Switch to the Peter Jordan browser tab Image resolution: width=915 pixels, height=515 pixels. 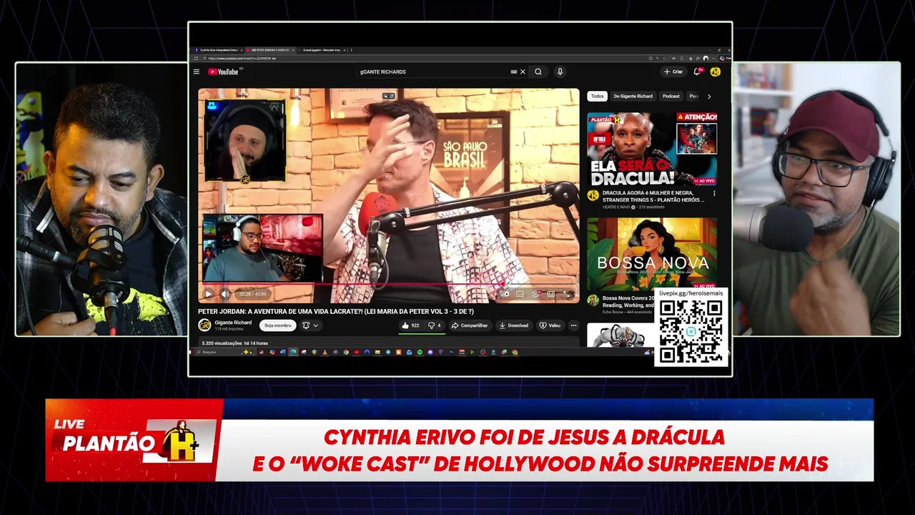click(269, 50)
